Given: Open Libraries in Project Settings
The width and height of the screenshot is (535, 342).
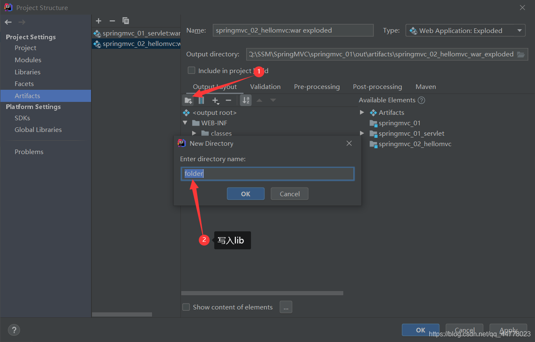Looking at the screenshot, I should coord(28,72).
